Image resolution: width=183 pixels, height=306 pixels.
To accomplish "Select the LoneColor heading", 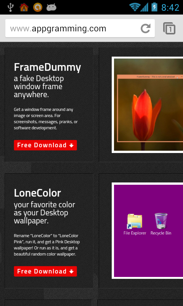I will [37, 193].
